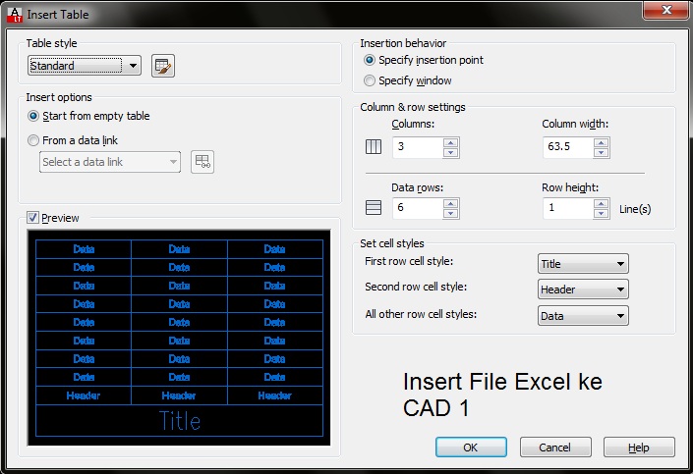
Task: Open Help for Insert Table
Action: tap(639, 448)
